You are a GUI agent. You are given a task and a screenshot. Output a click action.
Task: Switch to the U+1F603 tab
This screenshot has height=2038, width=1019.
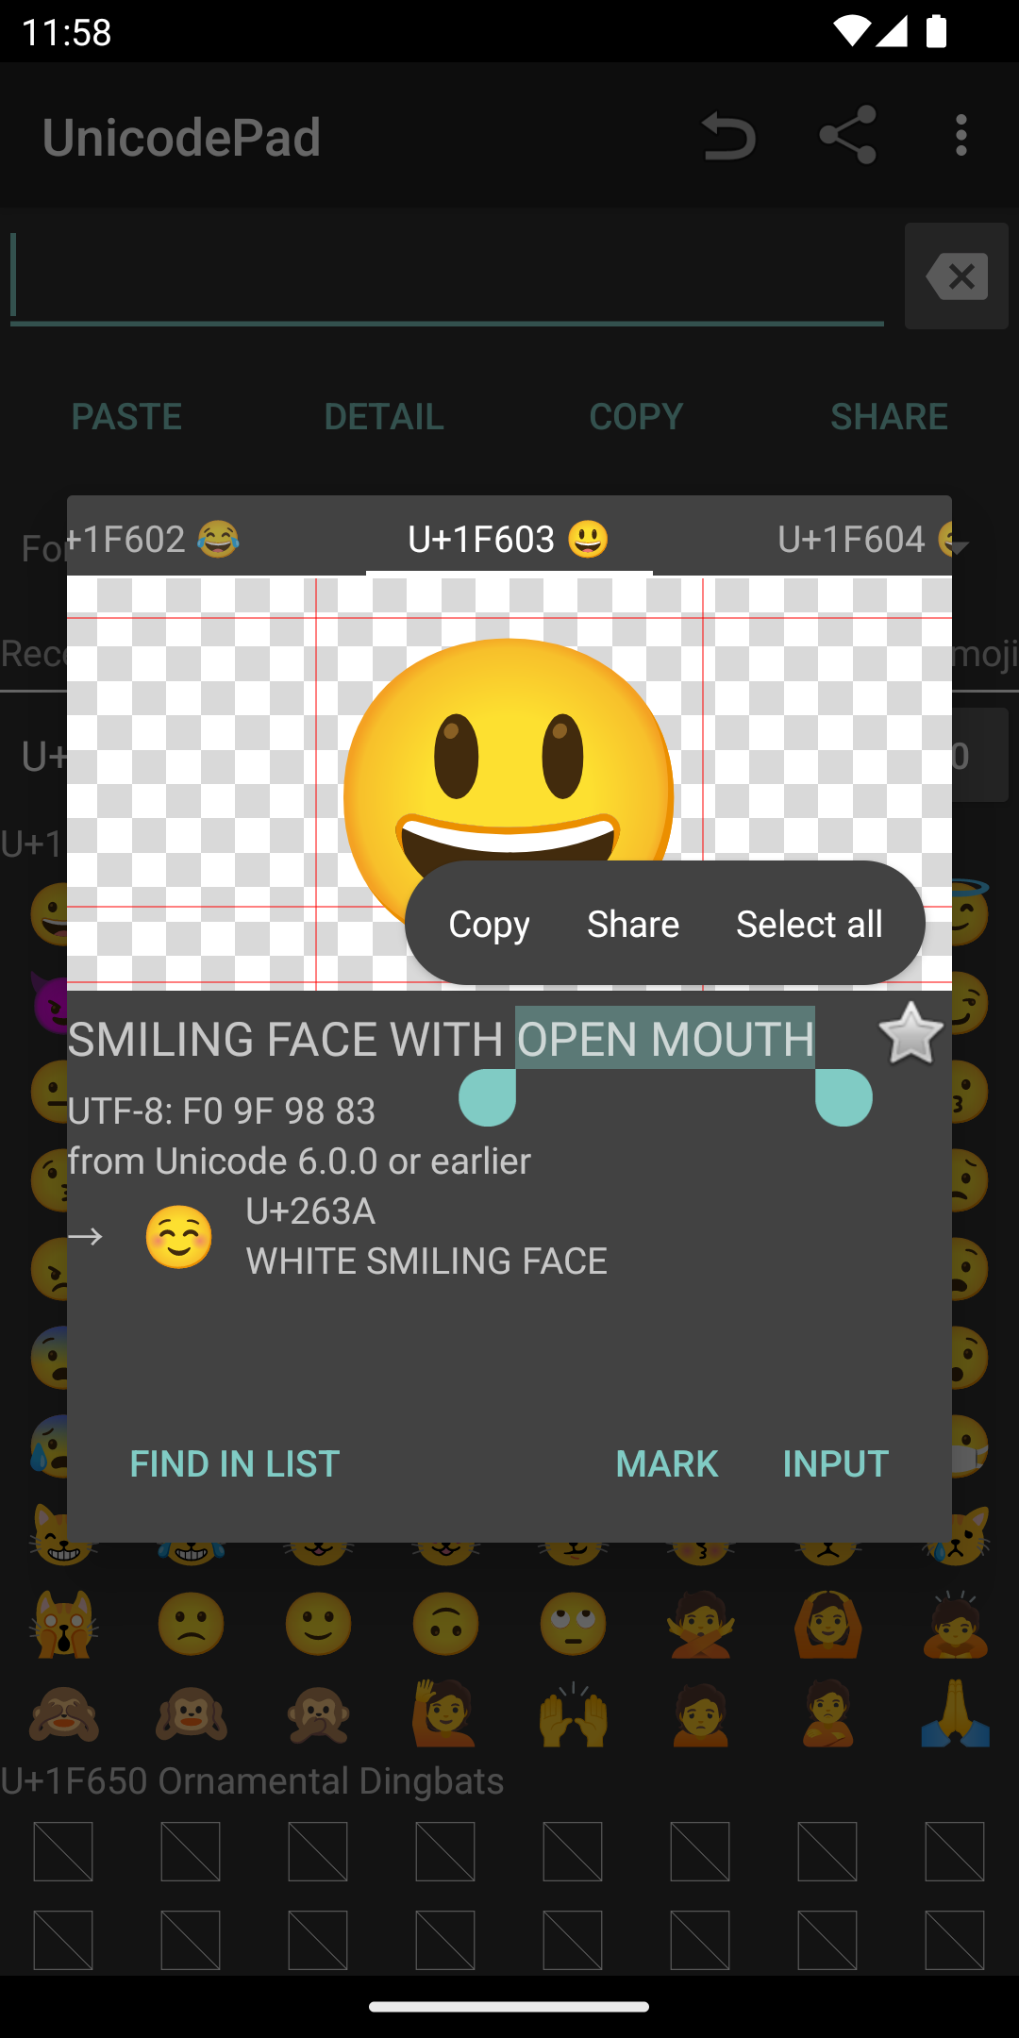click(x=509, y=539)
